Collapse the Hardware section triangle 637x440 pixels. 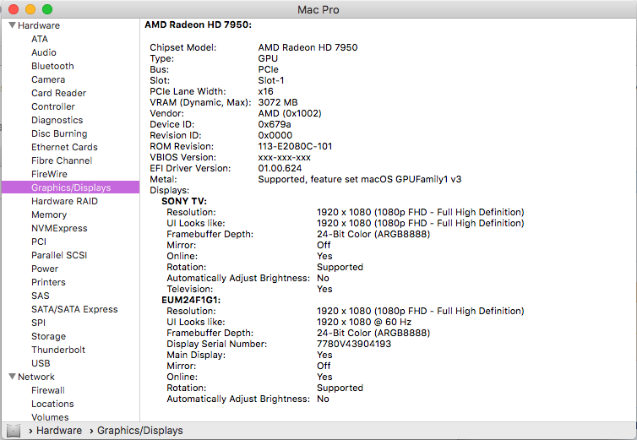12,25
